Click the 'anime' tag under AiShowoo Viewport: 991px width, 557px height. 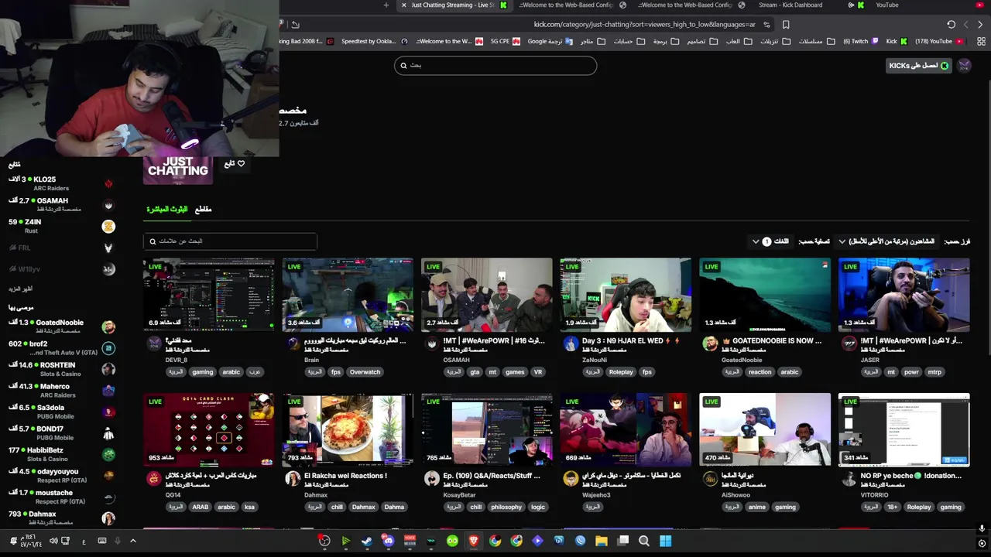click(757, 507)
